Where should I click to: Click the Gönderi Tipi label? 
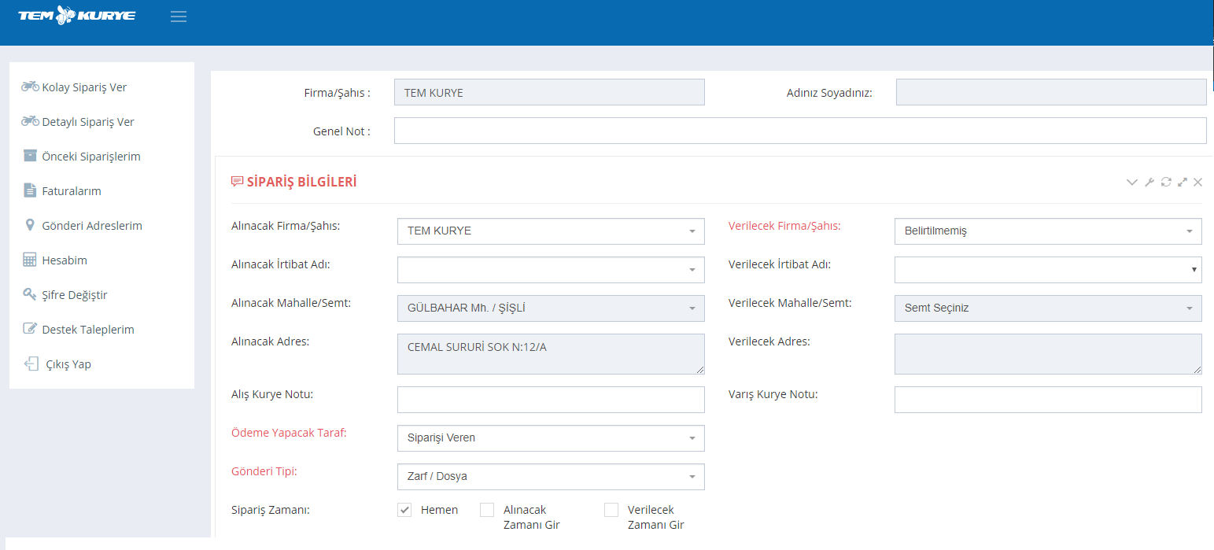click(x=264, y=471)
